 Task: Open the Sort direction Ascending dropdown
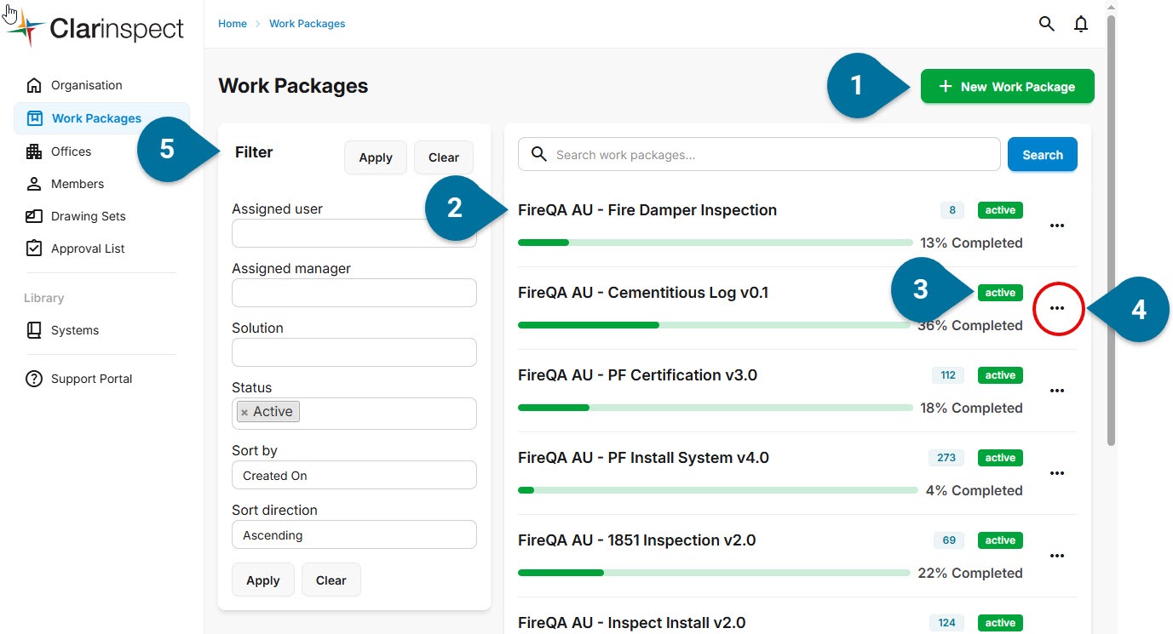pyautogui.click(x=354, y=534)
